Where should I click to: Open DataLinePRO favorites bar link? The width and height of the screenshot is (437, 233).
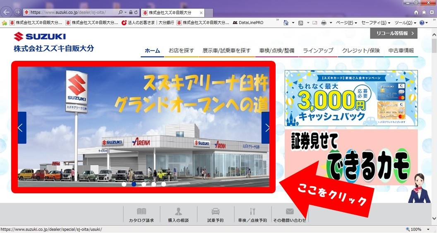pyautogui.click(x=248, y=23)
